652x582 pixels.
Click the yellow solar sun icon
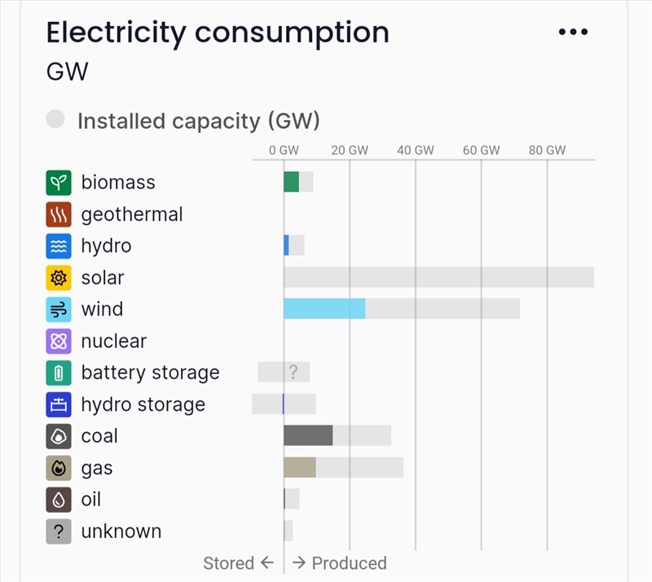point(59,277)
